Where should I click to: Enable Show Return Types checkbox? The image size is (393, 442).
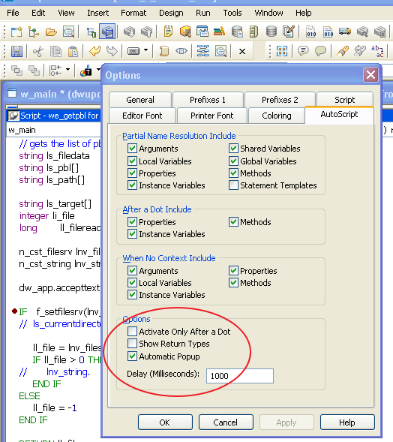[132, 344]
